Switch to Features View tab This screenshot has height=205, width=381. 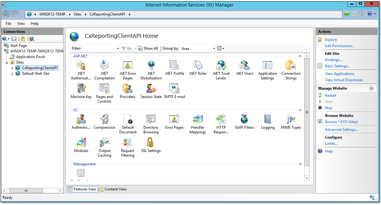click(82, 189)
